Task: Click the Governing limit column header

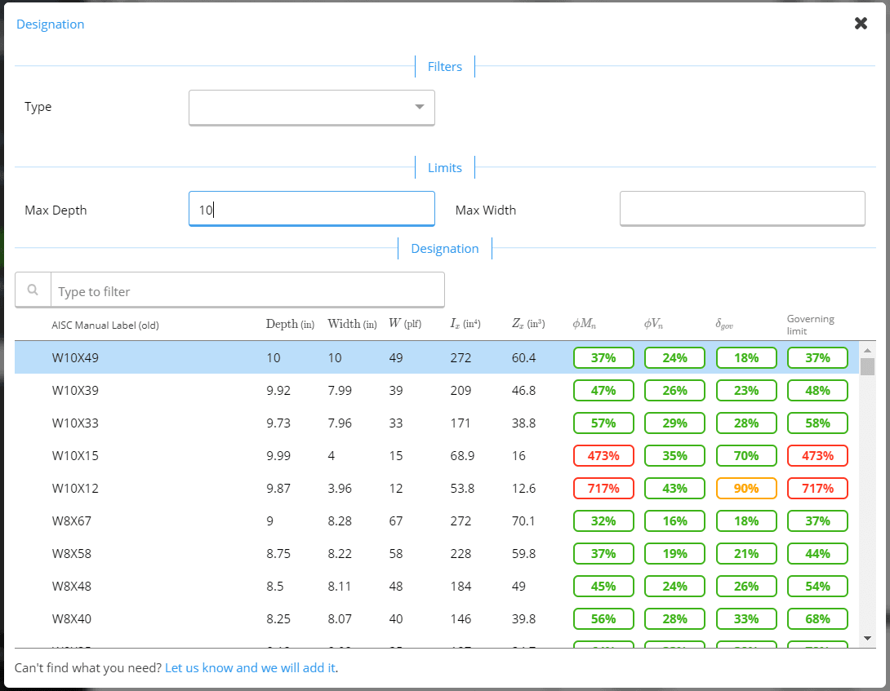Action: [x=811, y=325]
